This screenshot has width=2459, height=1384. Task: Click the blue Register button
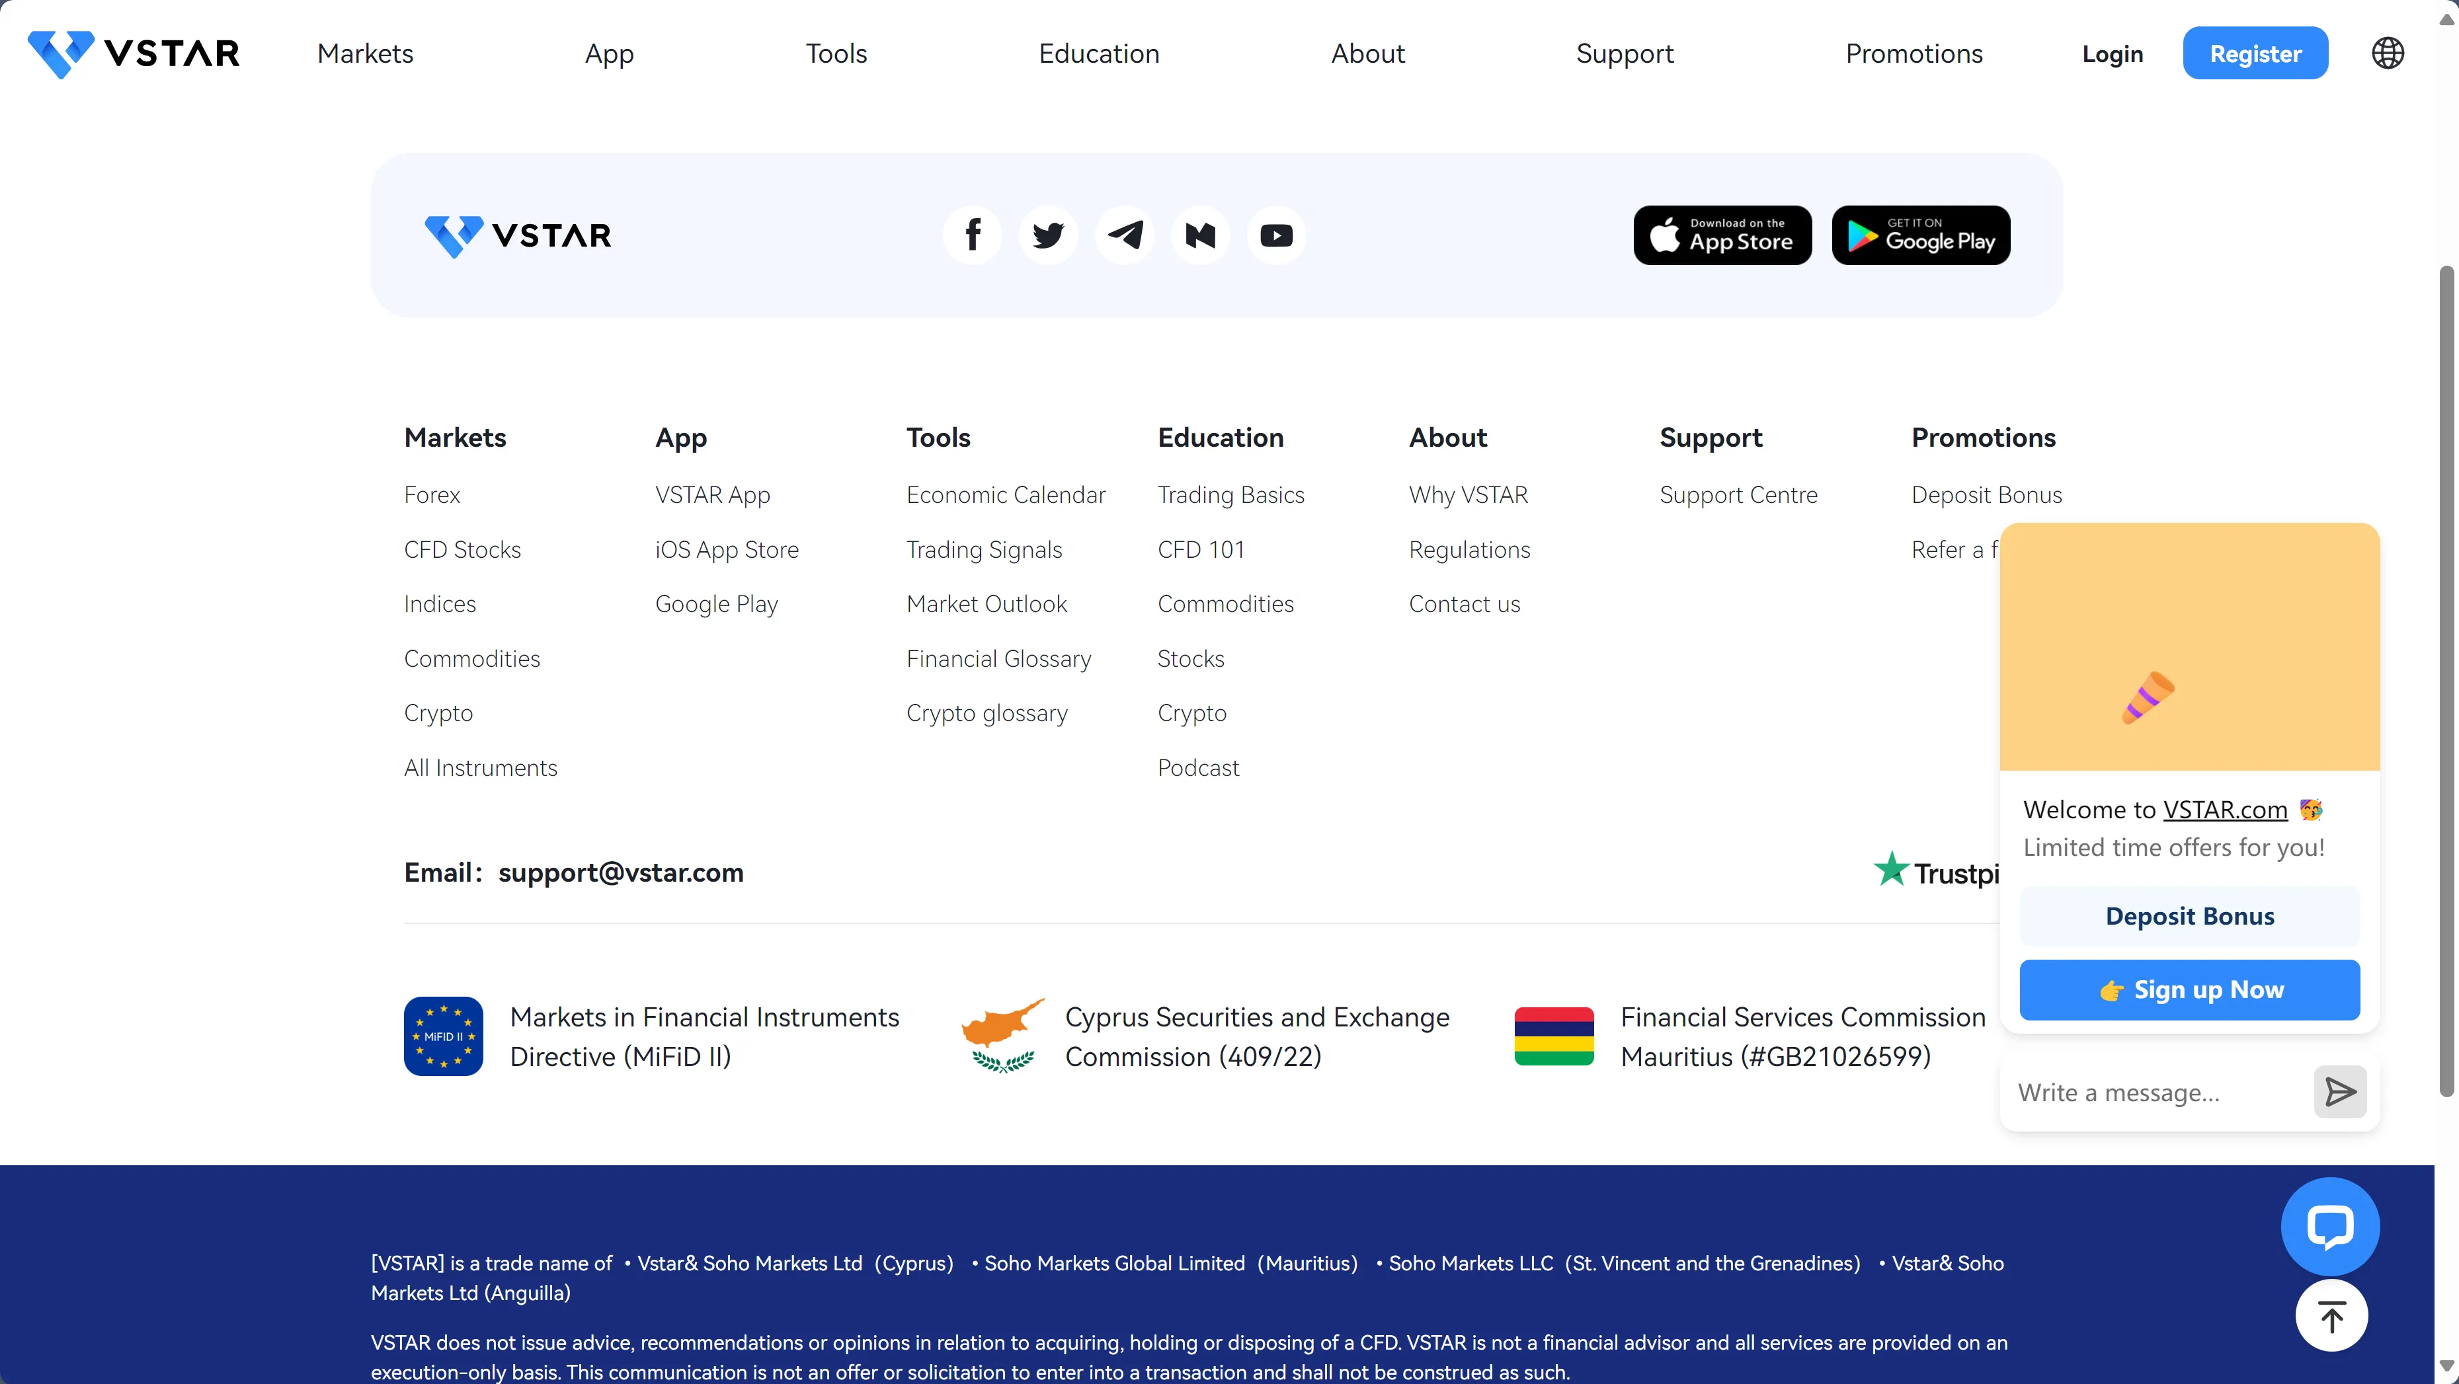[2255, 54]
